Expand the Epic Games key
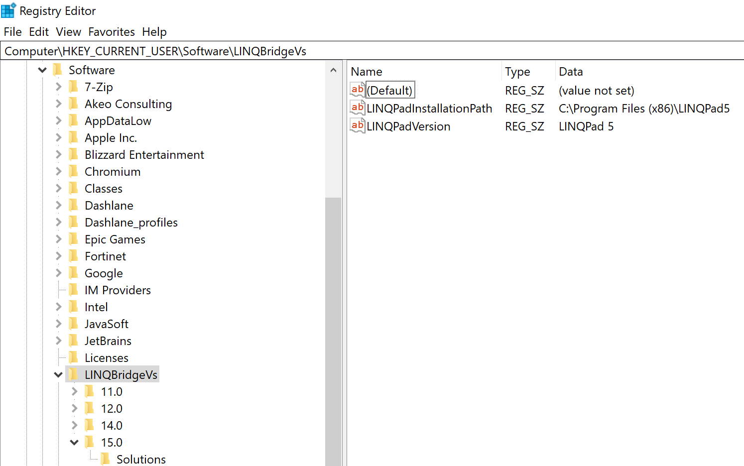The width and height of the screenshot is (744, 466). pyautogui.click(x=58, y=239)
